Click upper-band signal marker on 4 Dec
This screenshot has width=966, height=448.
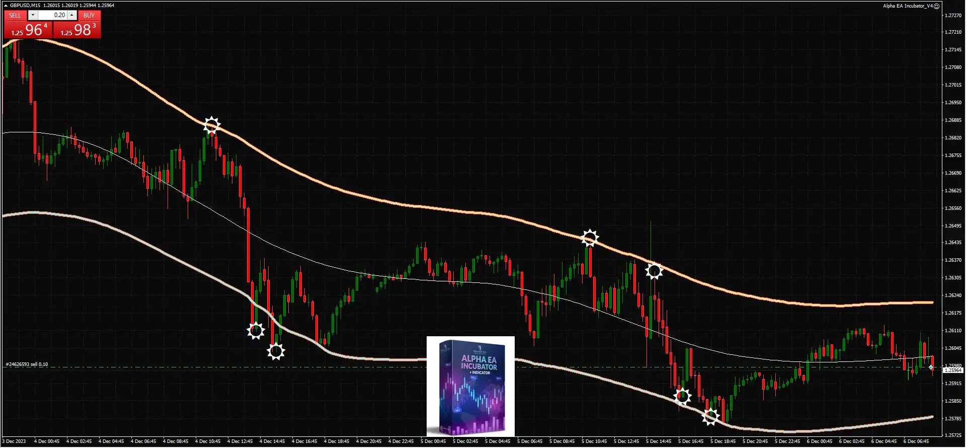(x=212, y=125)
